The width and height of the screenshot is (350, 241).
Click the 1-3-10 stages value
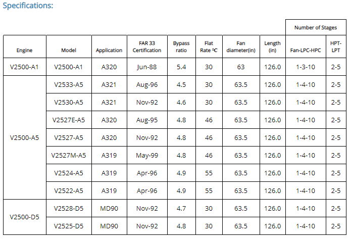coord(306,67)
